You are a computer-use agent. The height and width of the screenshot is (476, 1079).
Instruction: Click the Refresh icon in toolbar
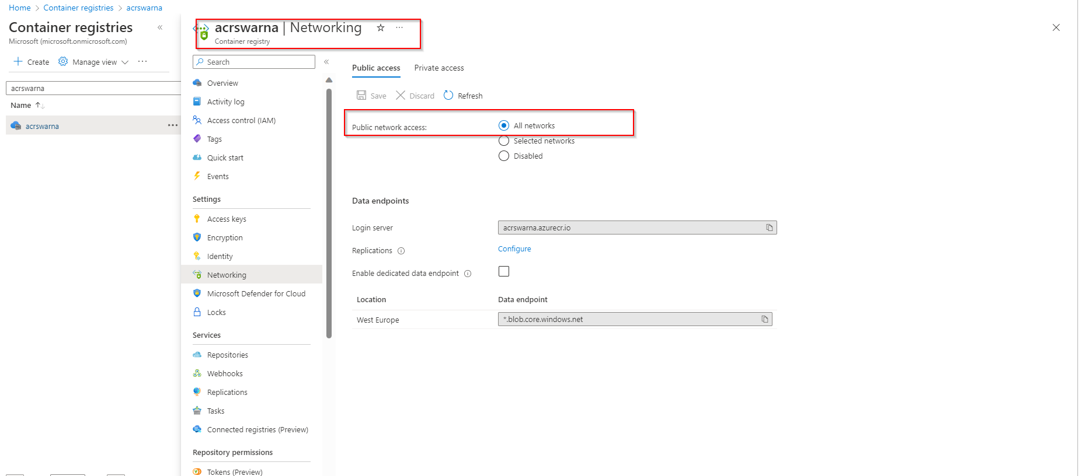coord(448,95)
